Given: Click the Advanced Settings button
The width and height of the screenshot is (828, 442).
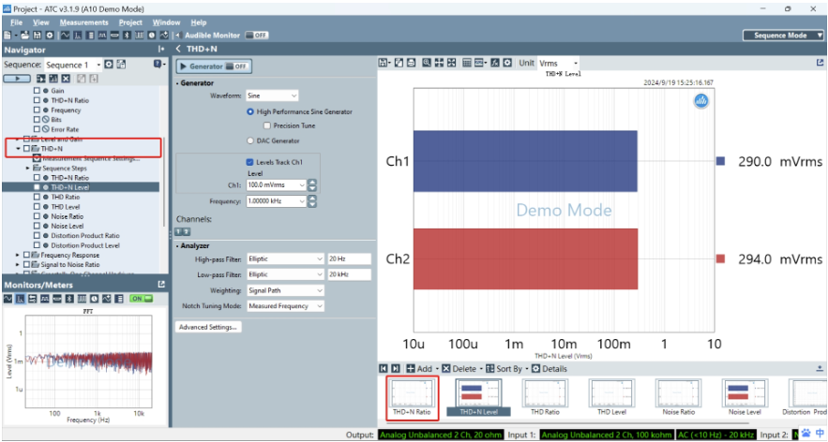Looking at the screenshot, I should click(x=208, y=327).
